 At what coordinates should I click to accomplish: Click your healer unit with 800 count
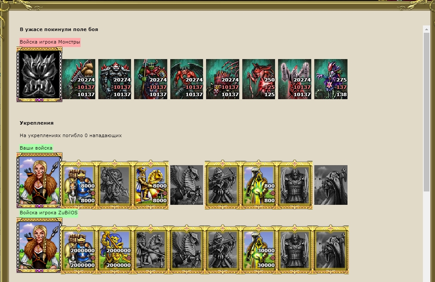[259, 185]
